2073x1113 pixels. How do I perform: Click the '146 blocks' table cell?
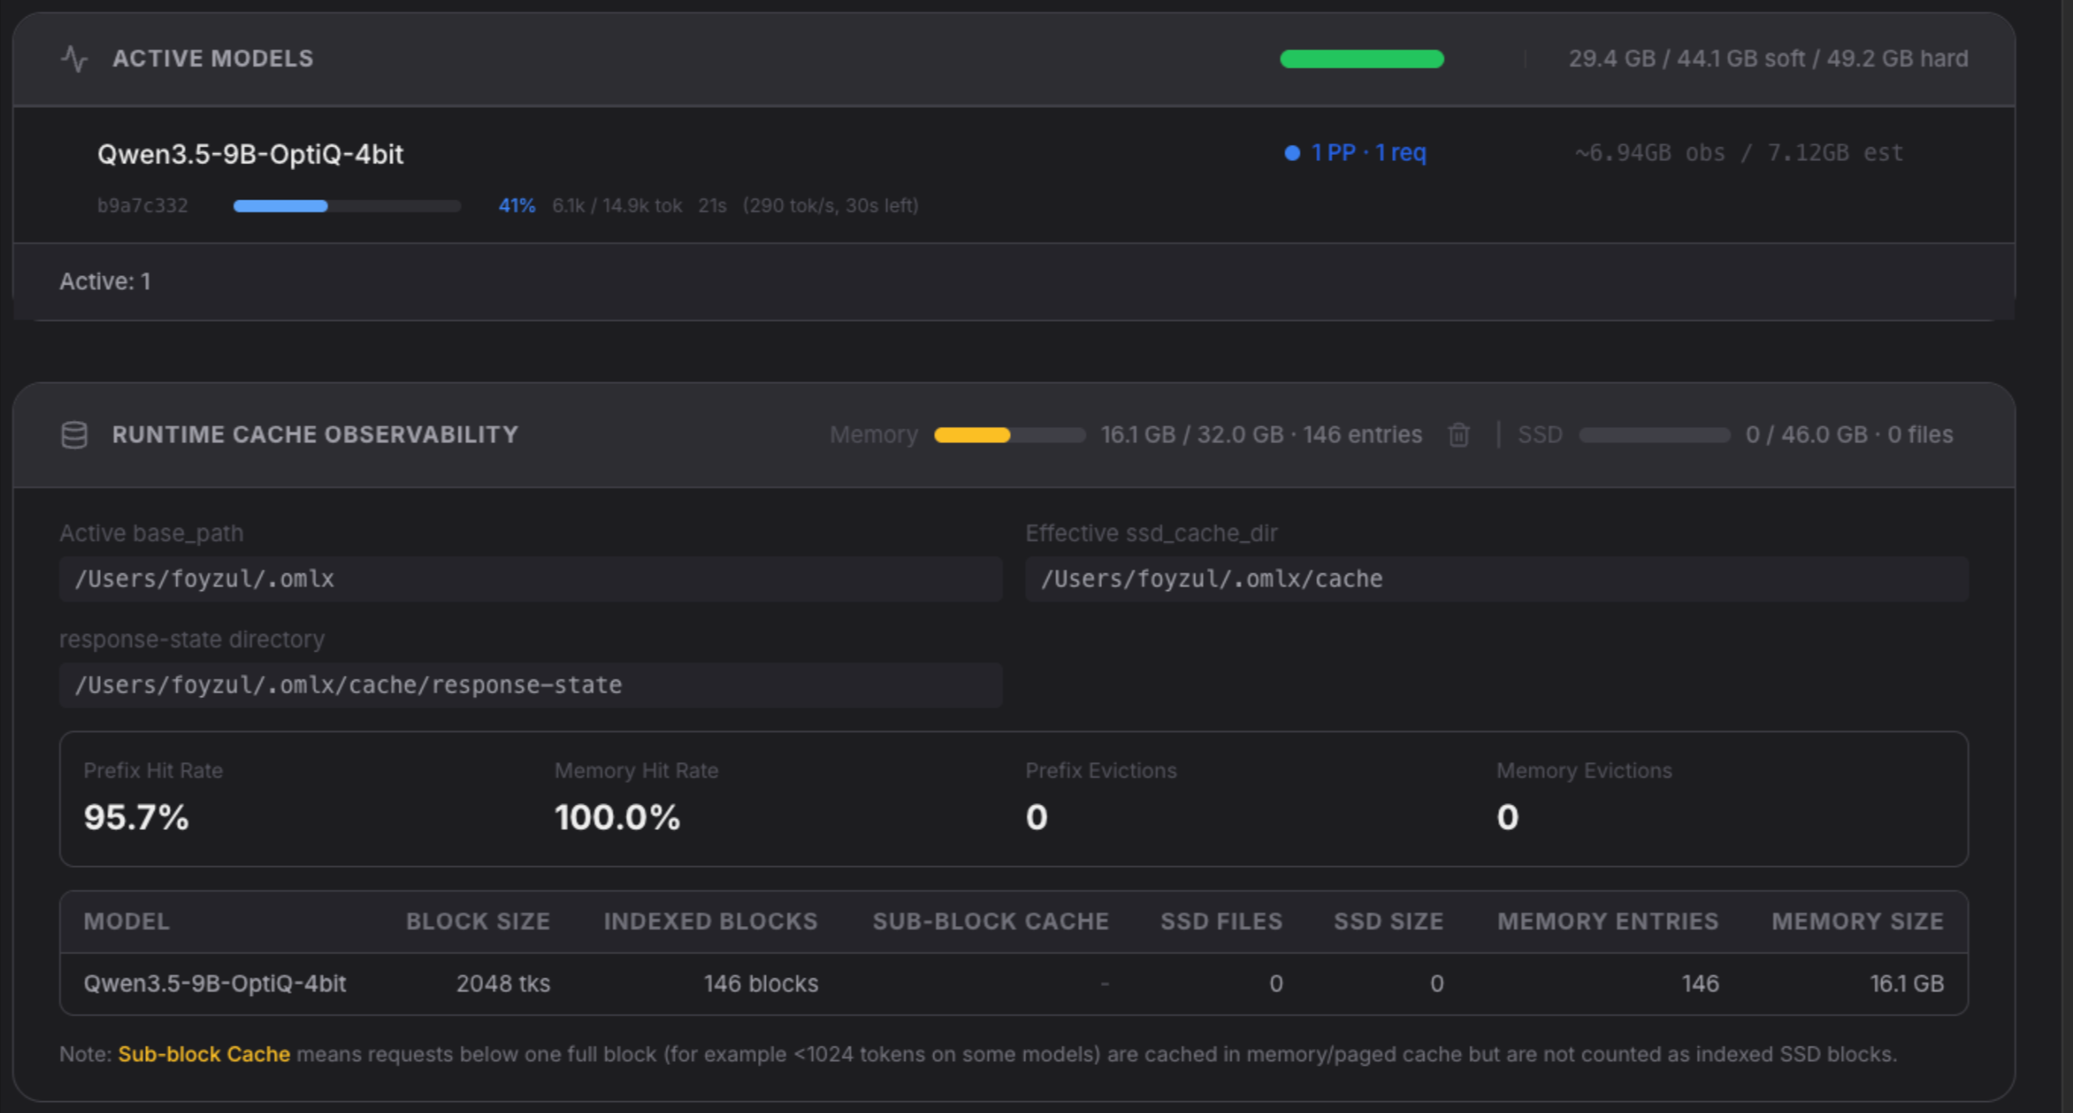[760, 983]
